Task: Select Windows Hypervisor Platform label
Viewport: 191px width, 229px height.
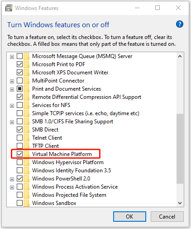Action: pyautogui.click(x=68, y=162)
